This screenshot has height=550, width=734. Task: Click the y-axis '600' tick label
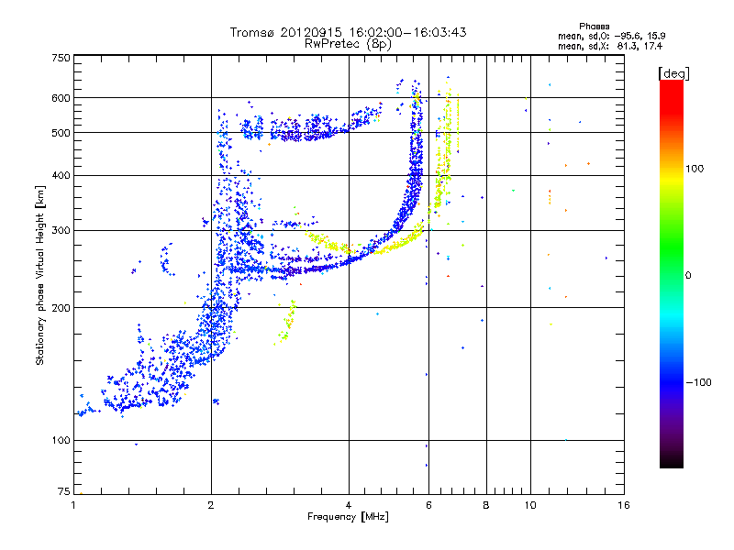pos(61,98)
